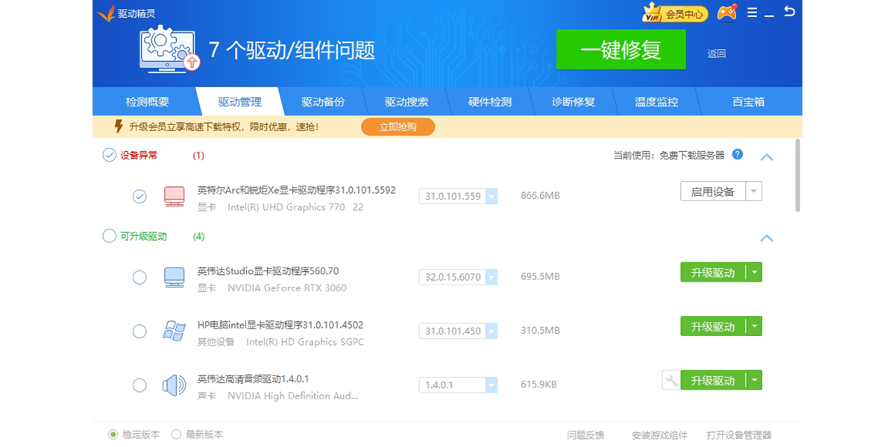895x447 pixels.
Task: Open the 打开设备管理器 link
Action: tap(739, 435)
